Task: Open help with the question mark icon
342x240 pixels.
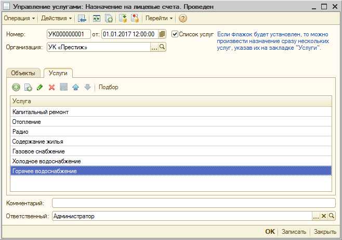Action: click(182, 18)
